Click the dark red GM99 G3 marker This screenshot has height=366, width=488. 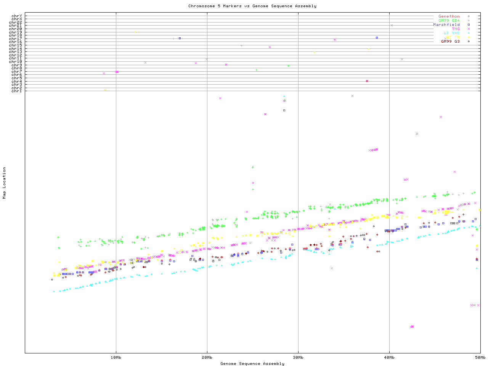coord(469,41)
